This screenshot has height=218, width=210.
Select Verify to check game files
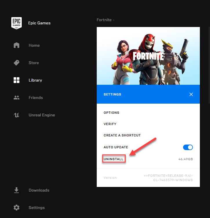coord(110,124)
